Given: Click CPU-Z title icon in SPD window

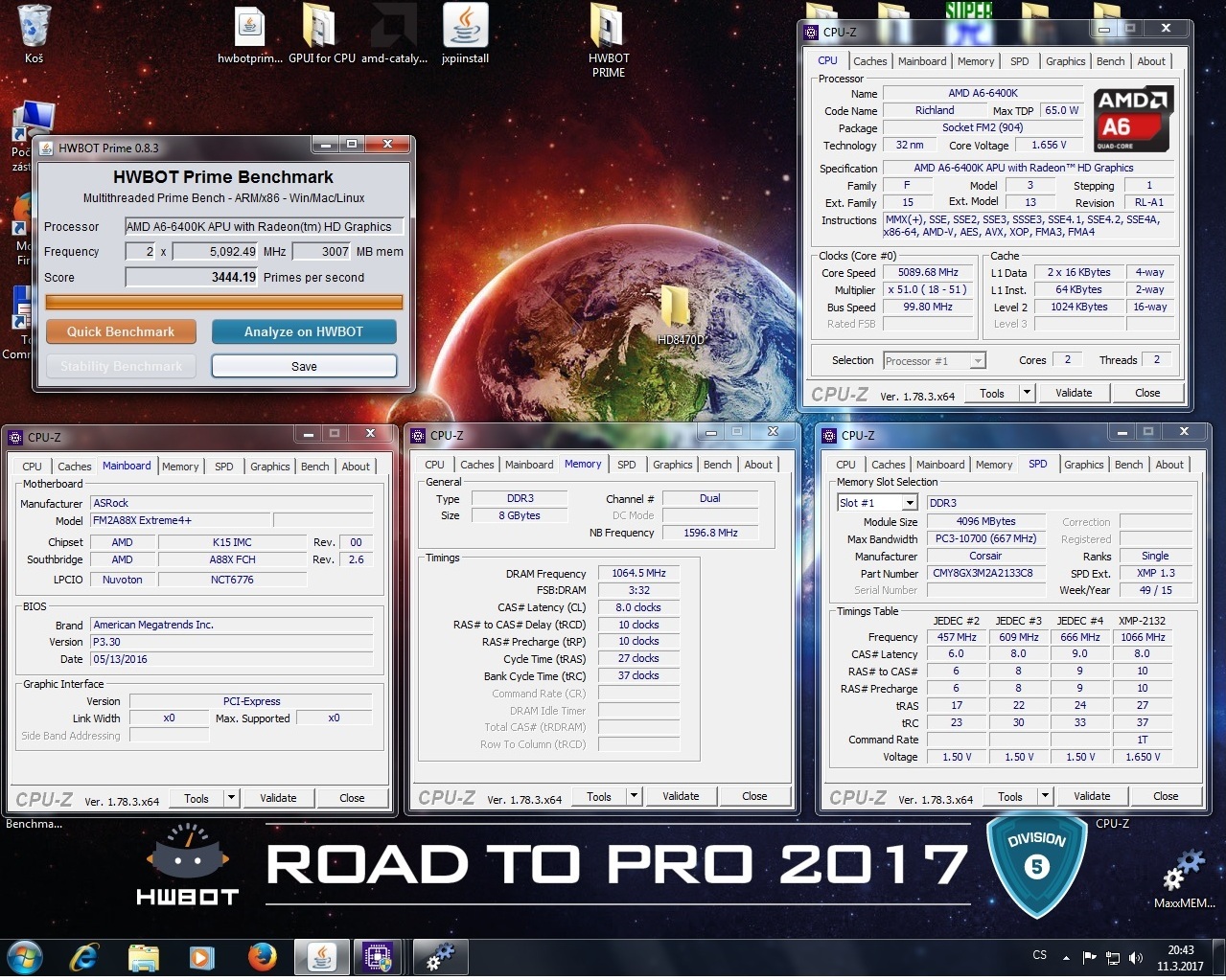Looking at the screenshot, I should [x=830, y=435].
